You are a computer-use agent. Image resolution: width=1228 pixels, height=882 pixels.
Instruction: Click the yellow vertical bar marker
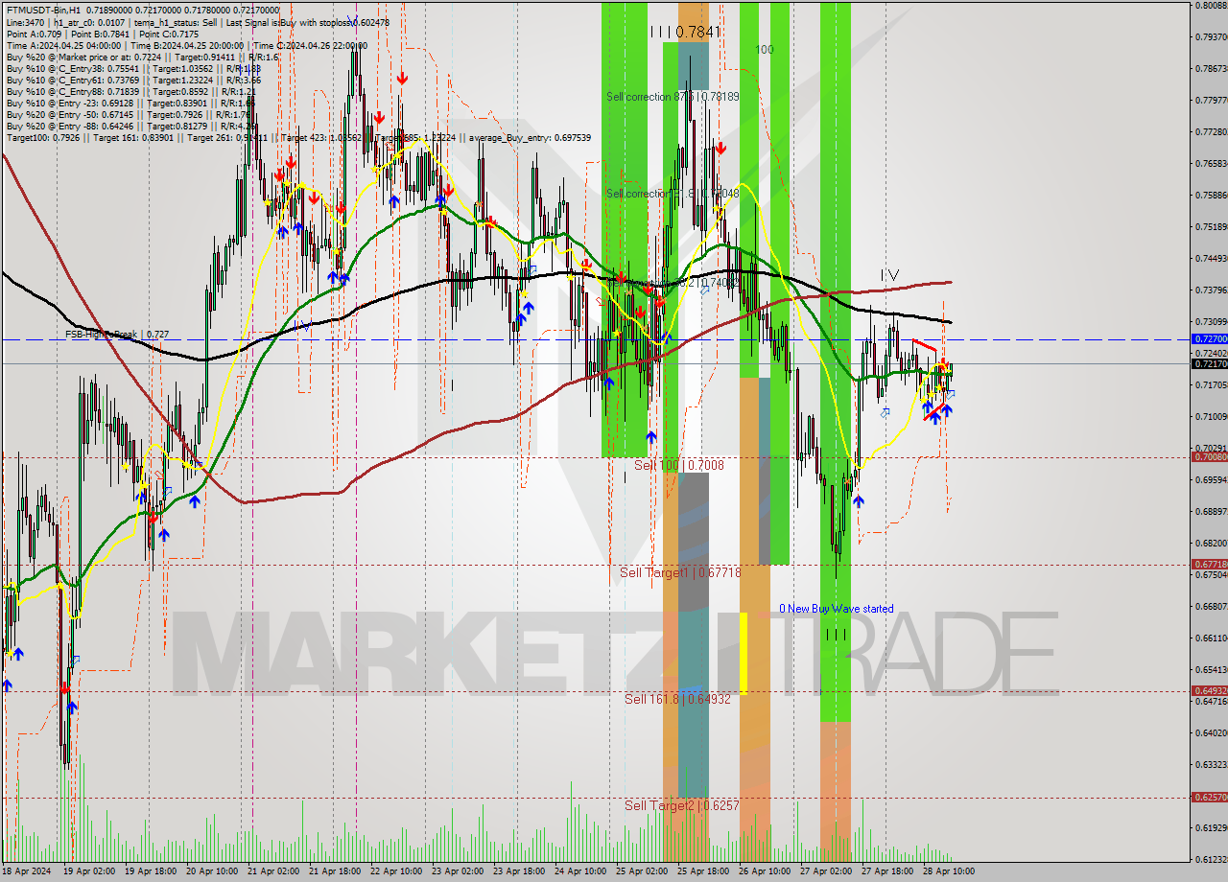click(x=744, y=653)
